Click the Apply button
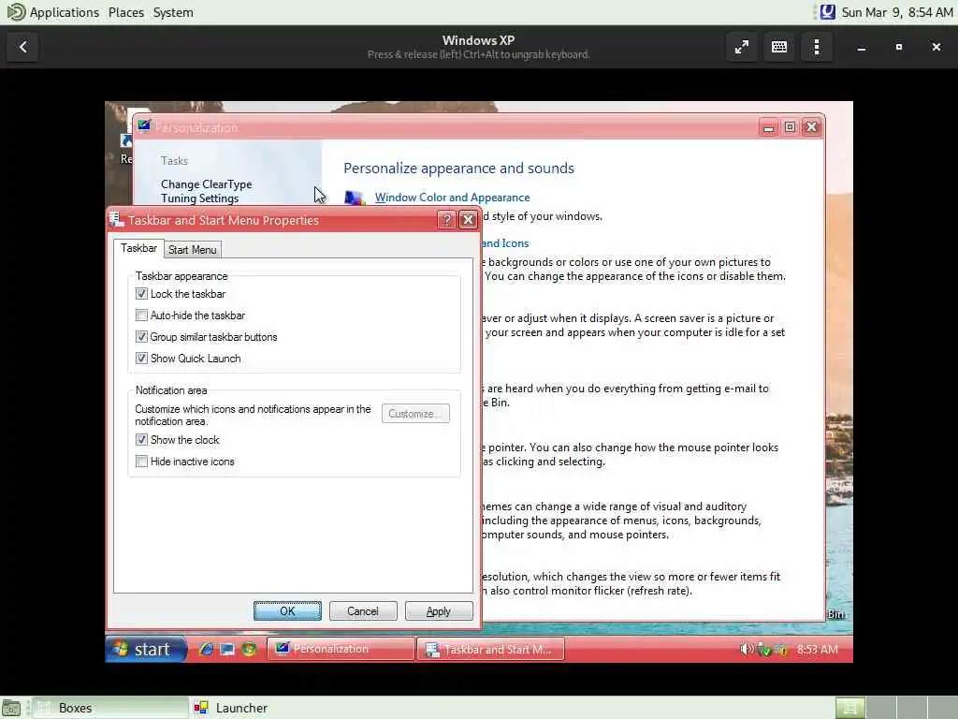The height and width of the screenshot is (719, 958). (438, 610)
